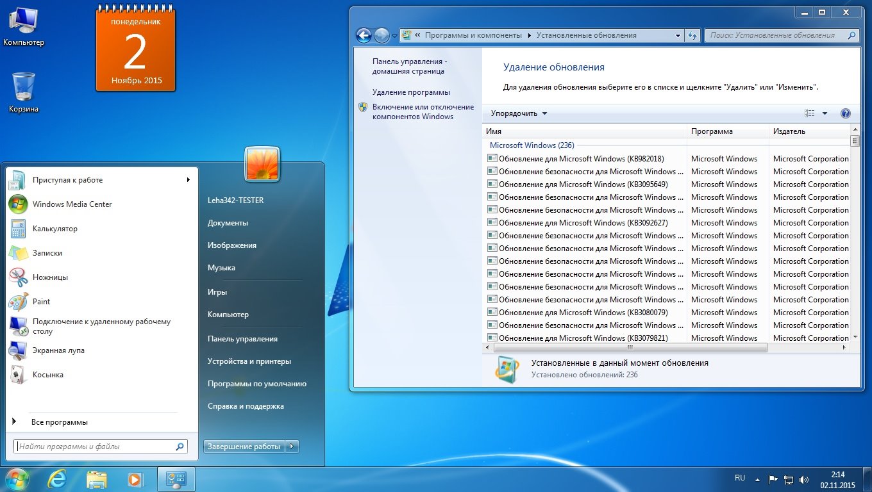Open the Snipping Tool (Ножницы)
The width and height of the screenshot is (872, 492).
tap(50, 277)
